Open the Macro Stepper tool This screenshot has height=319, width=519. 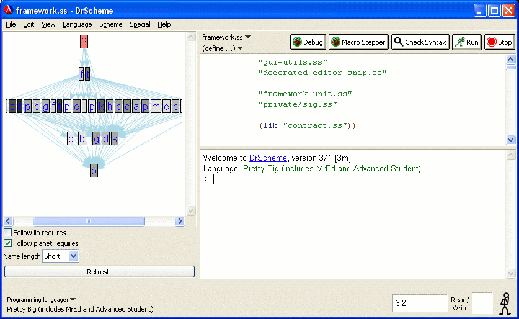(x=358, y=42)
